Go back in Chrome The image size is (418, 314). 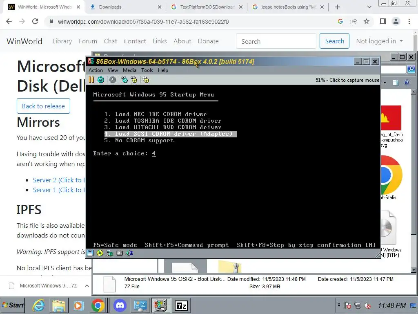point(9,21)
